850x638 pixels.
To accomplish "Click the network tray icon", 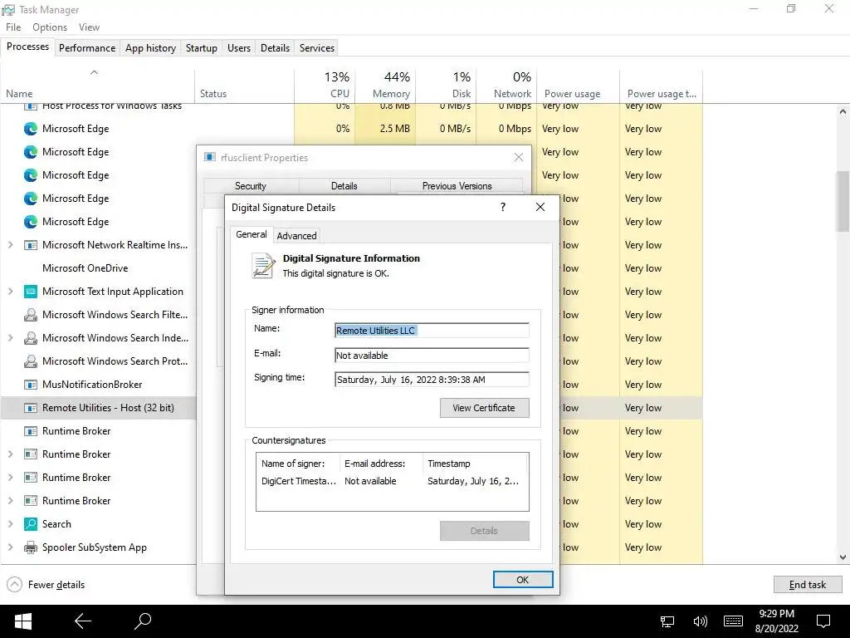I will click(x=667, y=621).
